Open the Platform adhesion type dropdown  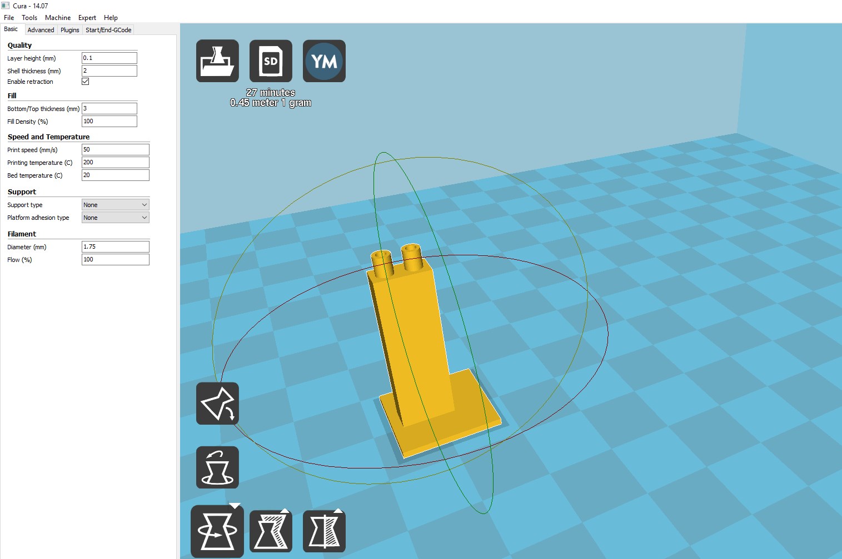[x=116, y=218]
